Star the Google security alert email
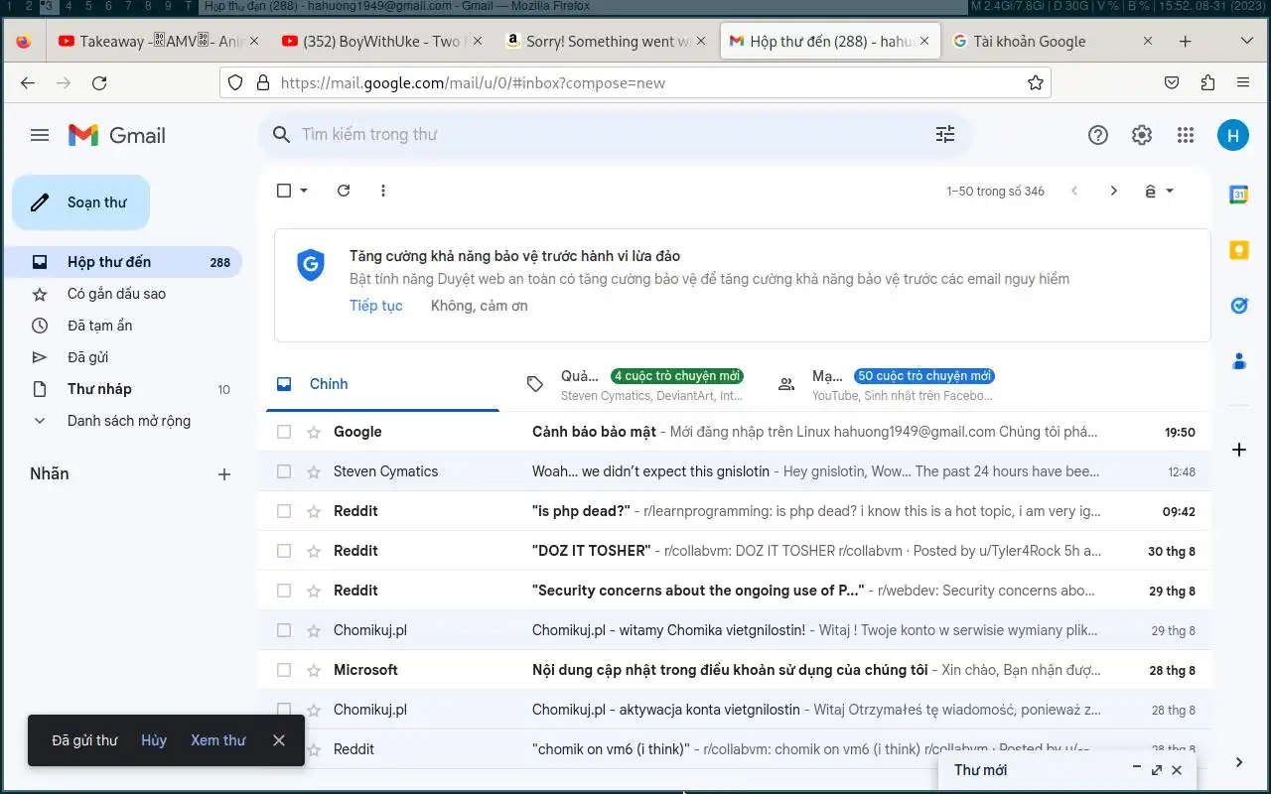Viewport: 1271px width, 794px height. (314, 432)
